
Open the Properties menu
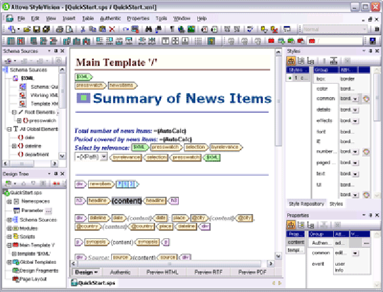point(138,19)
